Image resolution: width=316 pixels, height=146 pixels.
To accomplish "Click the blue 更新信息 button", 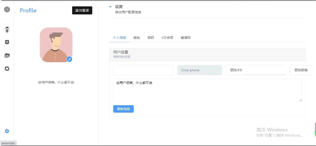I will (123, 109).
